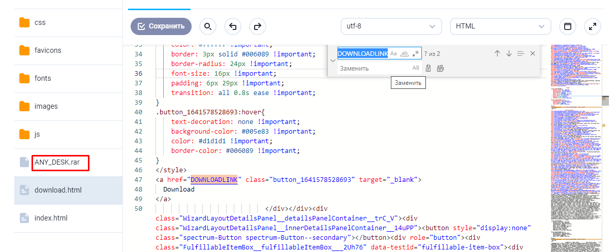The width and height of the screenshot is (615, 252).
Task: Click the "? из 2" match counter
Action: pos(432,54)
